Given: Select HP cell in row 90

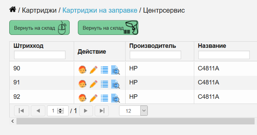Looking at the screenshot, I should coord(160,69).
